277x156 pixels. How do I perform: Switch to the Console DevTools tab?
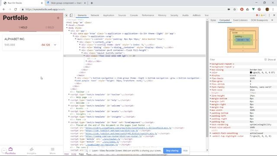click(x=134, y=16)
